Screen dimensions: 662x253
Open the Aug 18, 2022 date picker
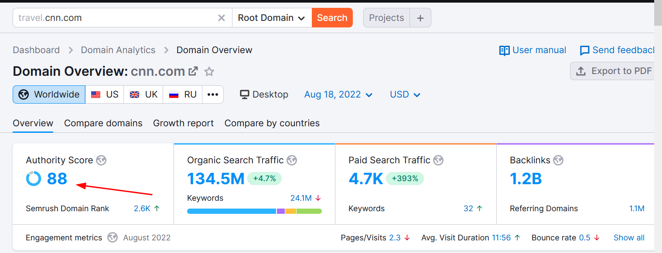(x=338, y=94)
